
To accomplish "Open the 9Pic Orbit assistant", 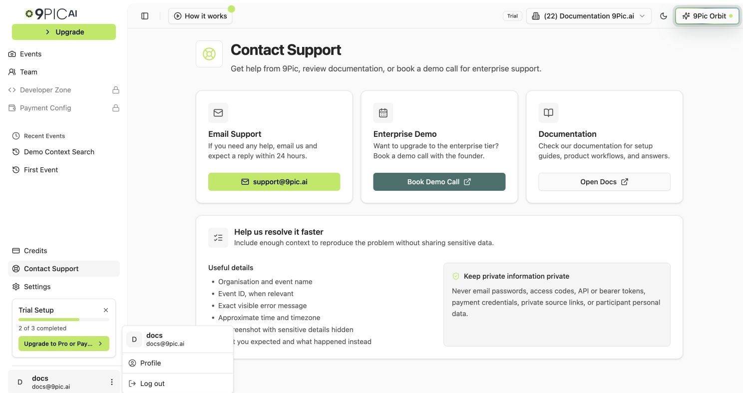I will (x=707, y=16).
